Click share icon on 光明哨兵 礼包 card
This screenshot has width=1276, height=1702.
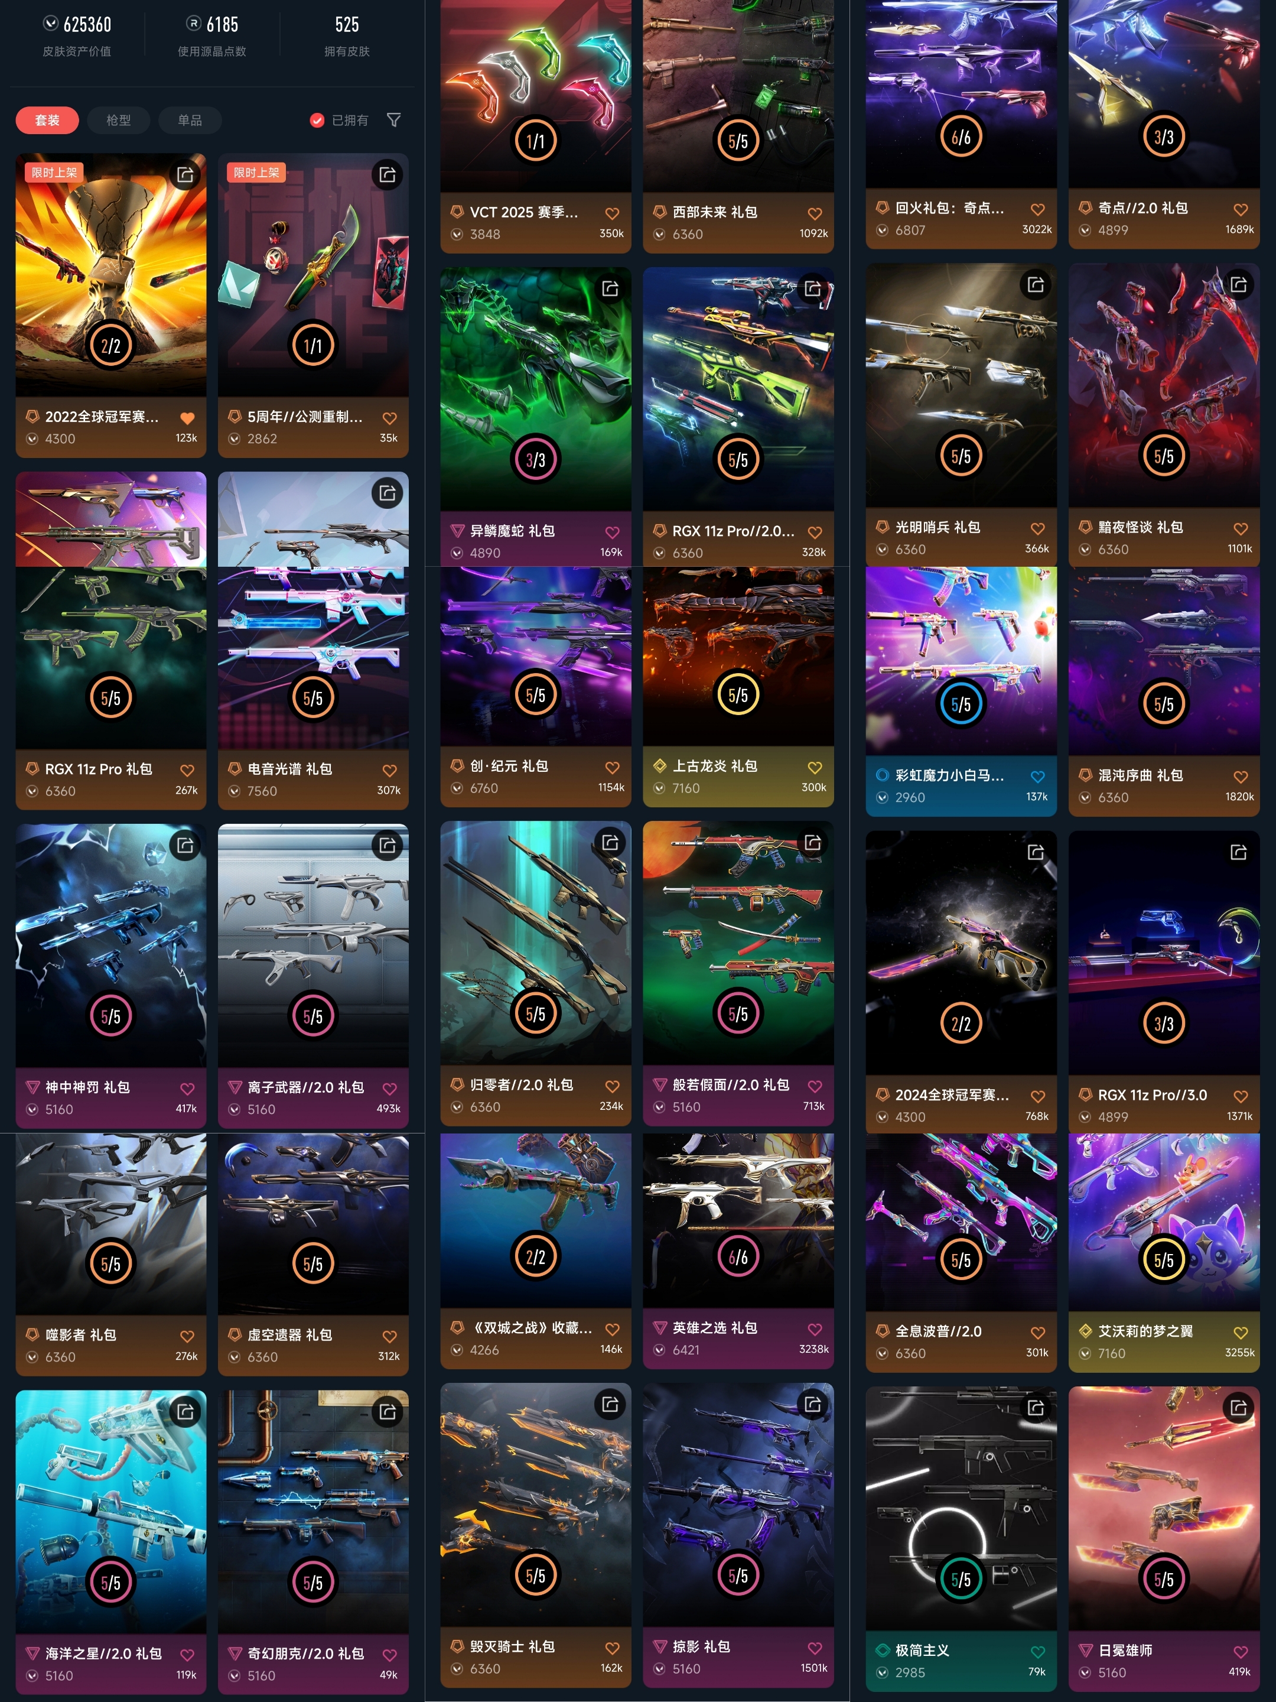(1035, 285)
